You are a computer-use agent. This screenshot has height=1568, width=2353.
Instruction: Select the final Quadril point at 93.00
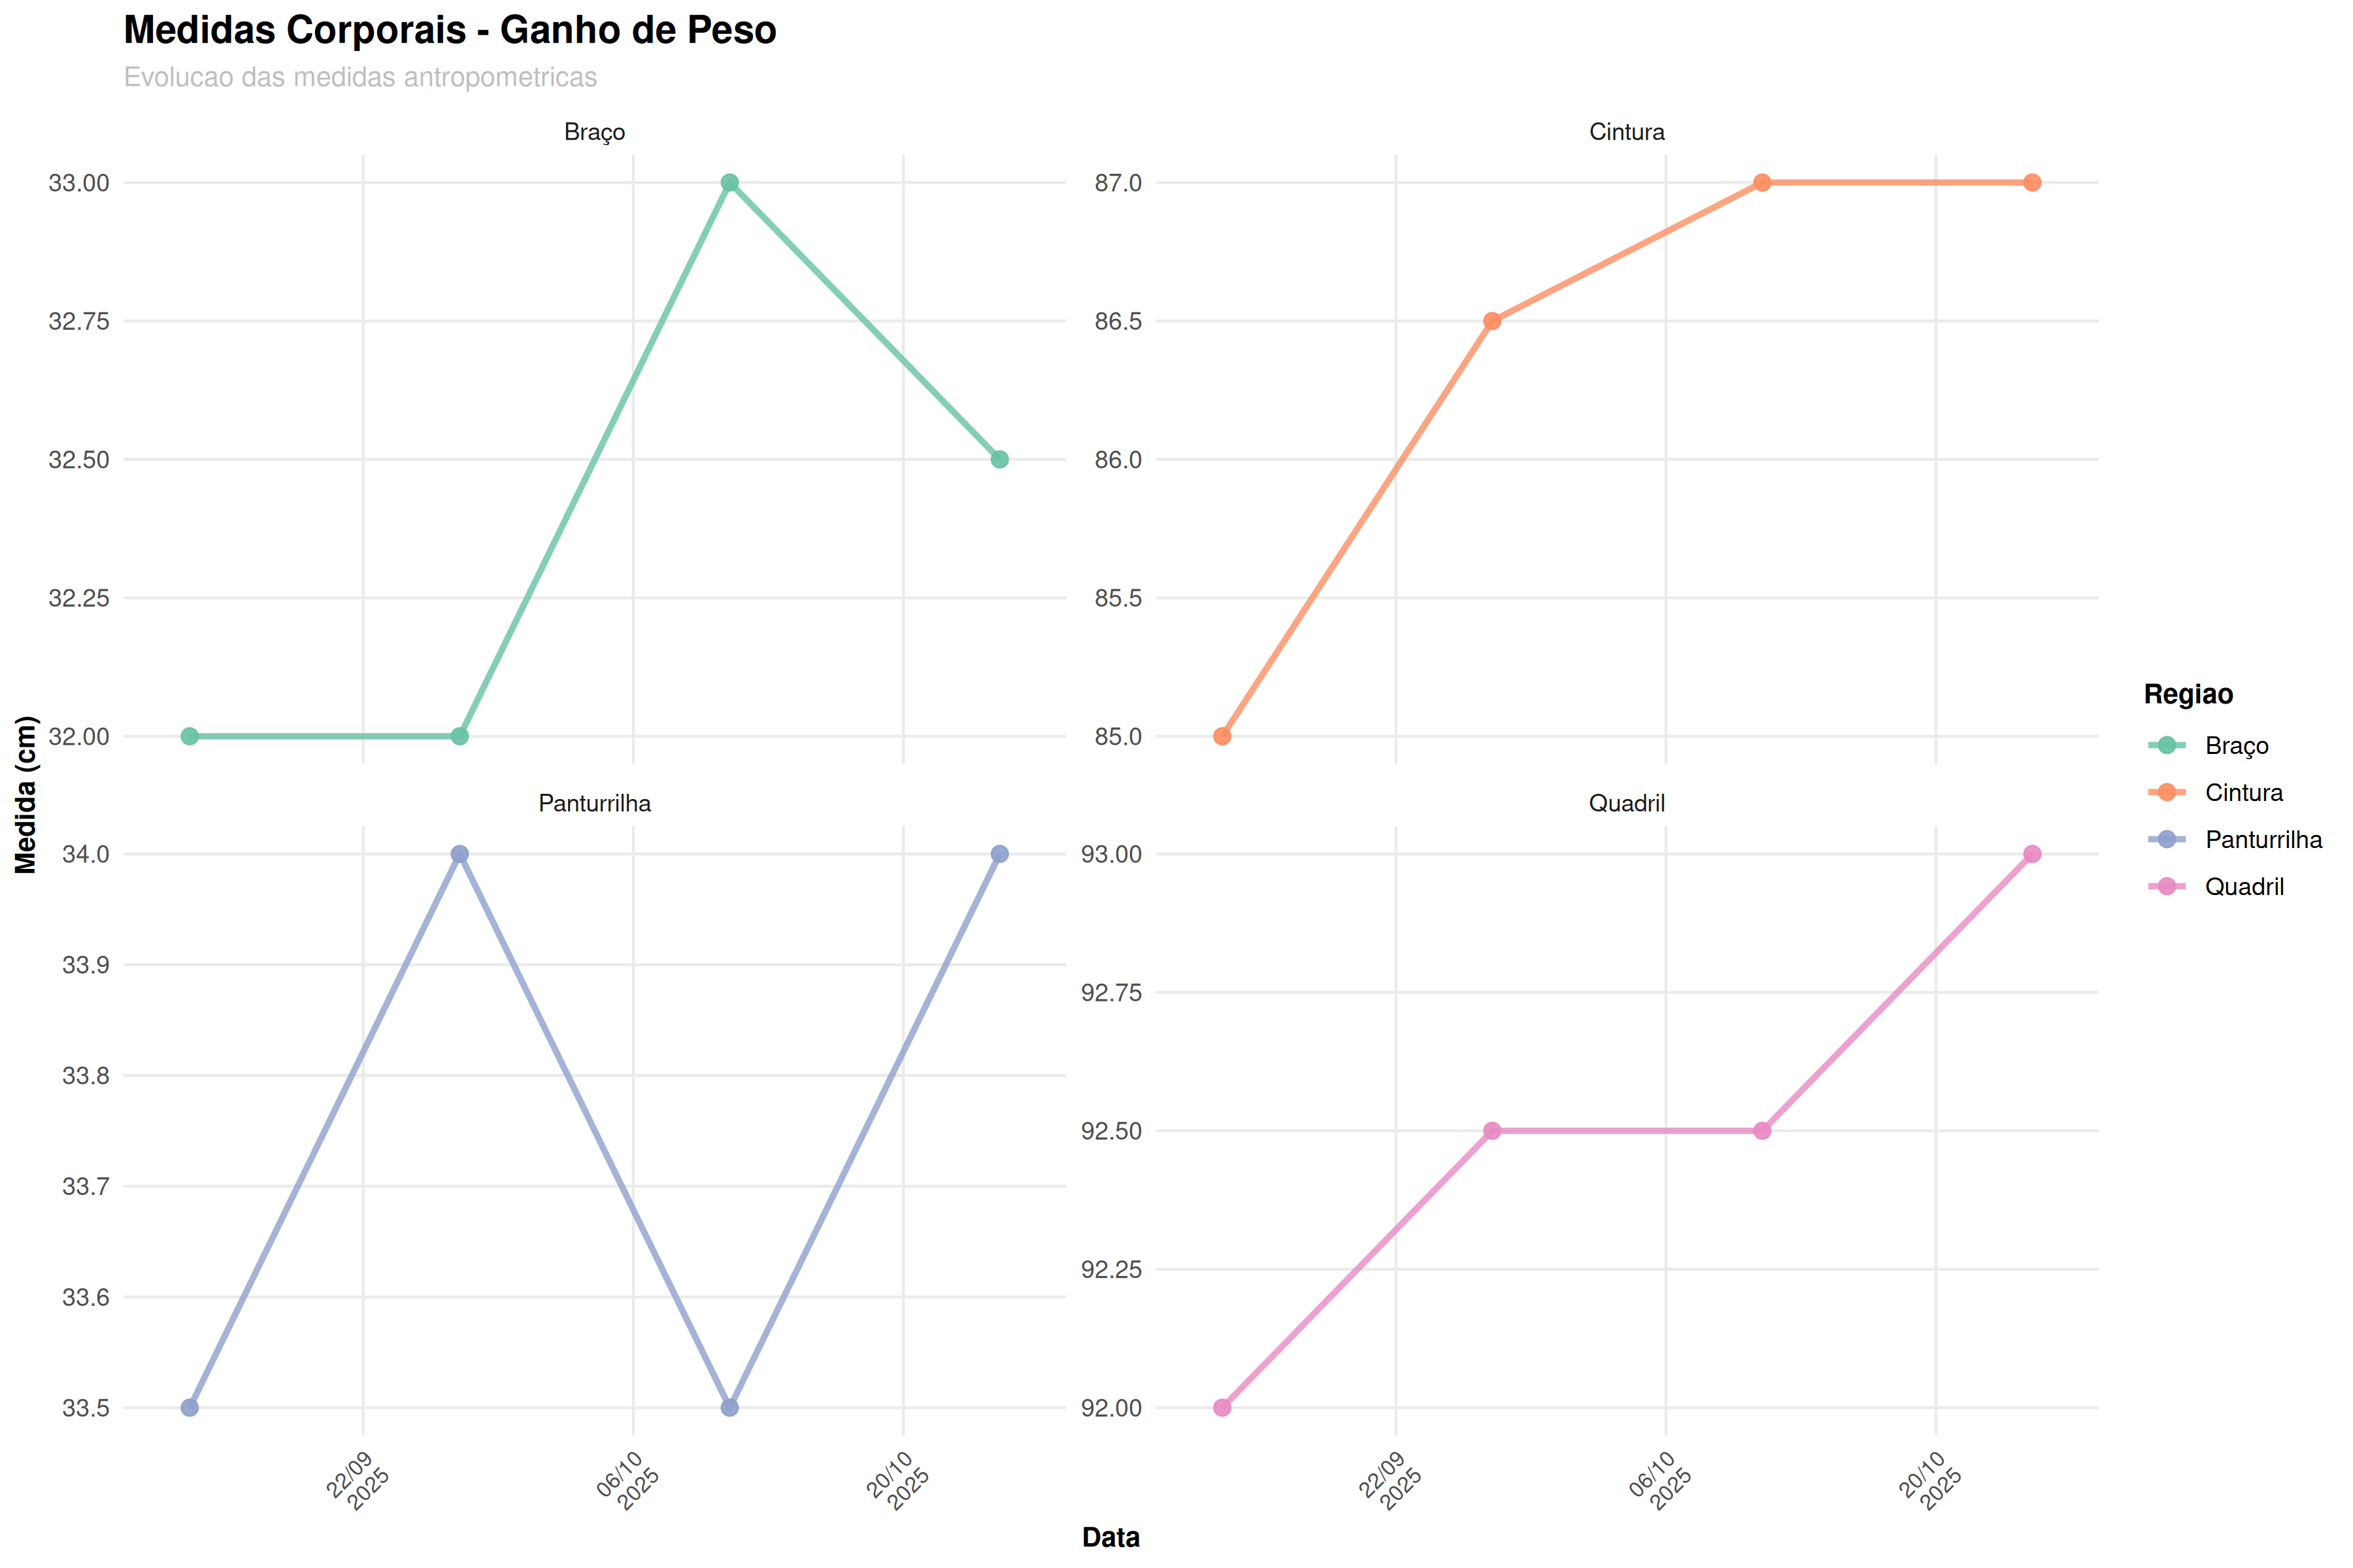pos(2032,854)
